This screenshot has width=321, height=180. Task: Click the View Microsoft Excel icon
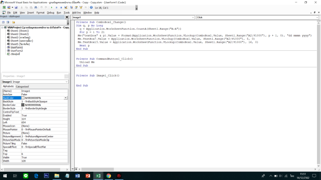click(3, 8)
